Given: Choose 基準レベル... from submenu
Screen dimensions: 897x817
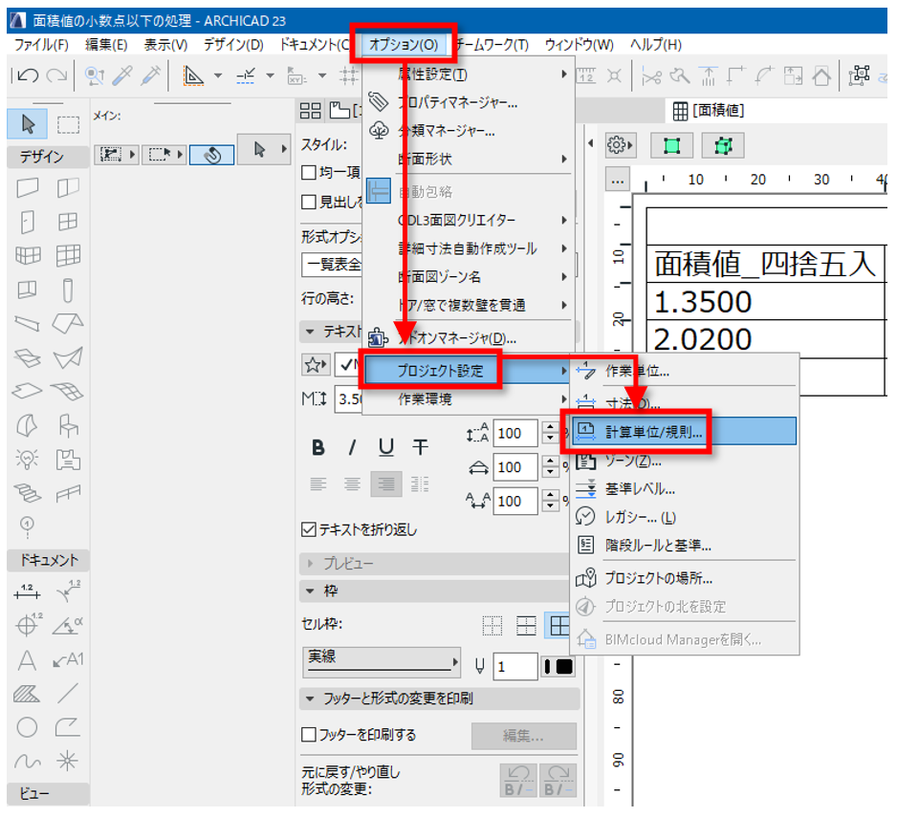Looking at the screenshot, I should tap(686, 489).
